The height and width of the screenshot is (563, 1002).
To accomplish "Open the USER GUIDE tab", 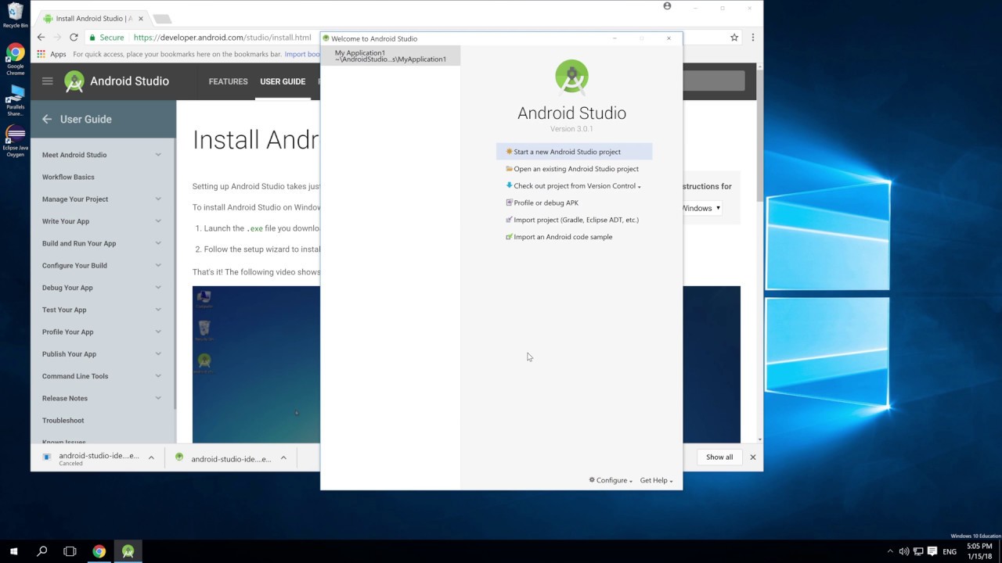I will (283, 81).
